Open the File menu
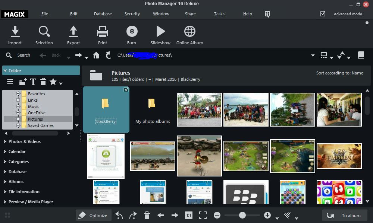The image size is (373, 223). pyautogui.click(x=45, y=14)
